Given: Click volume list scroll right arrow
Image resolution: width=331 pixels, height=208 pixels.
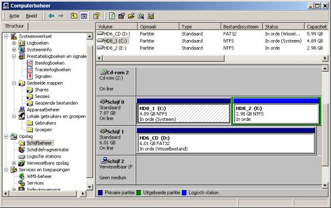Looking at the screenshot, I should (326, 58).
